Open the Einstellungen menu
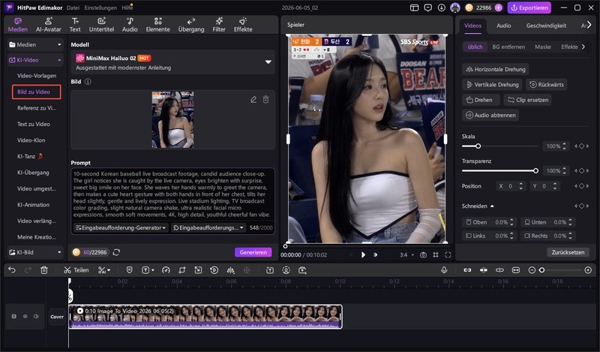600x352 pixels. coord(100,8)
